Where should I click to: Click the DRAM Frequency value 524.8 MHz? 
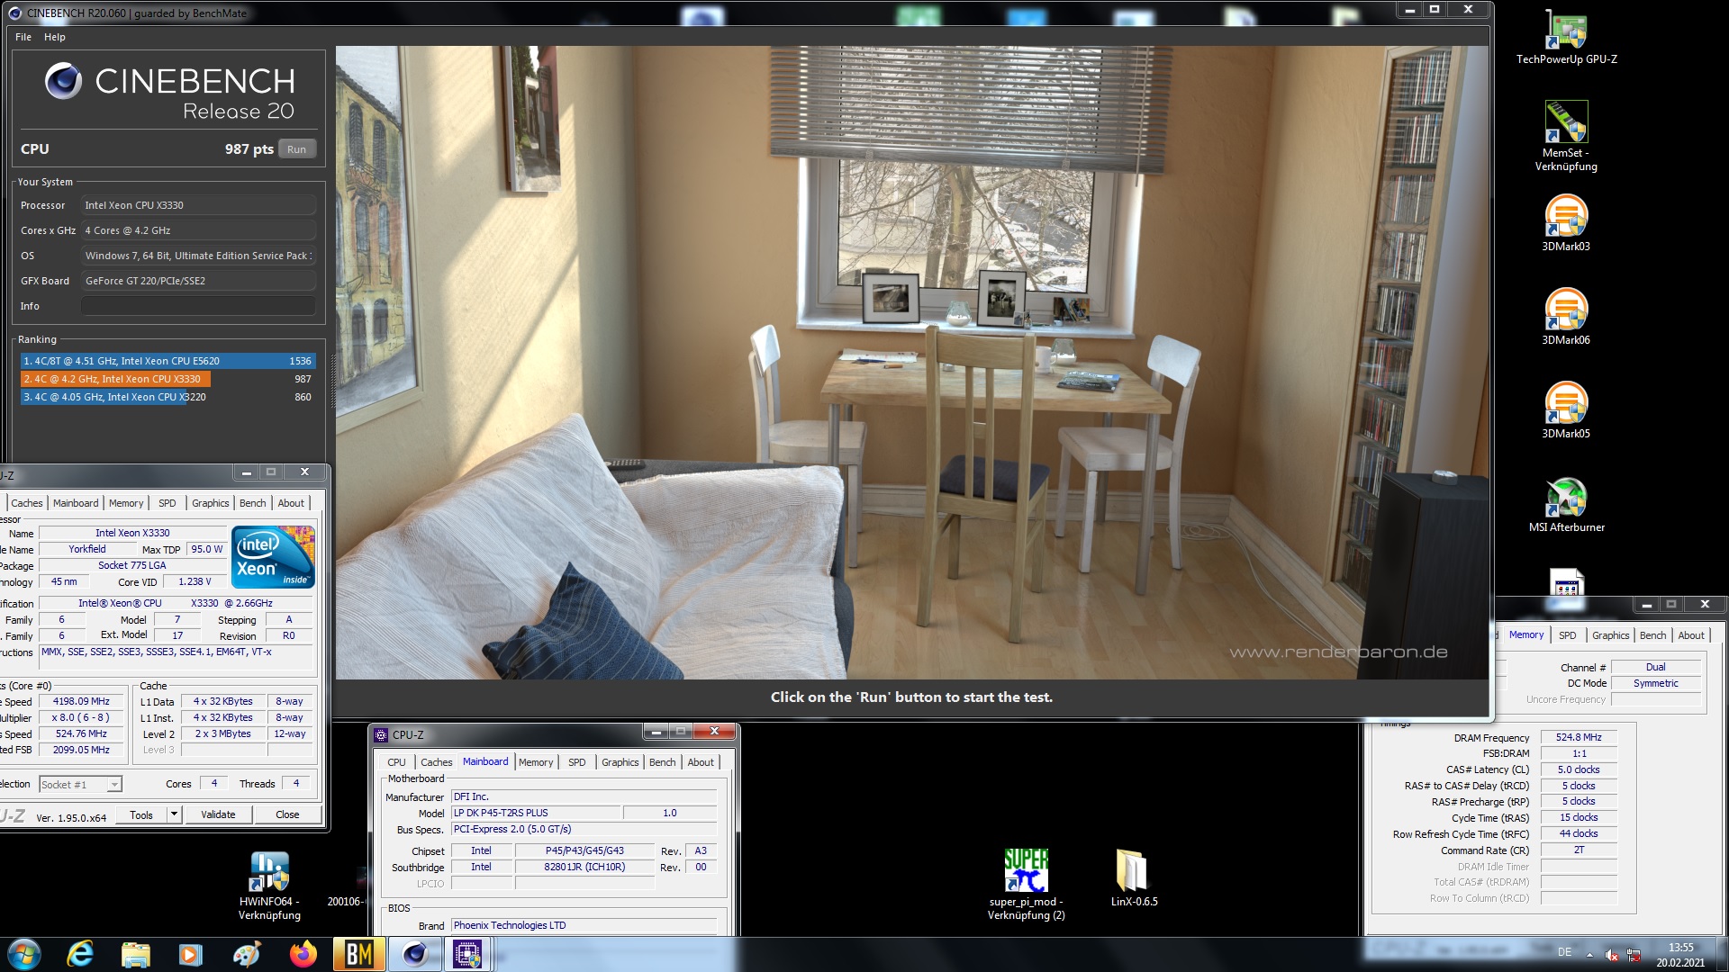point(1579,737)
